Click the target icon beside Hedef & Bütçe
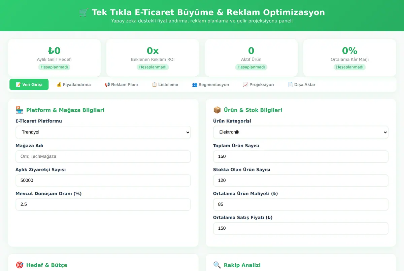Viewport: 404px width, 271px height. [x=20, y=265]
